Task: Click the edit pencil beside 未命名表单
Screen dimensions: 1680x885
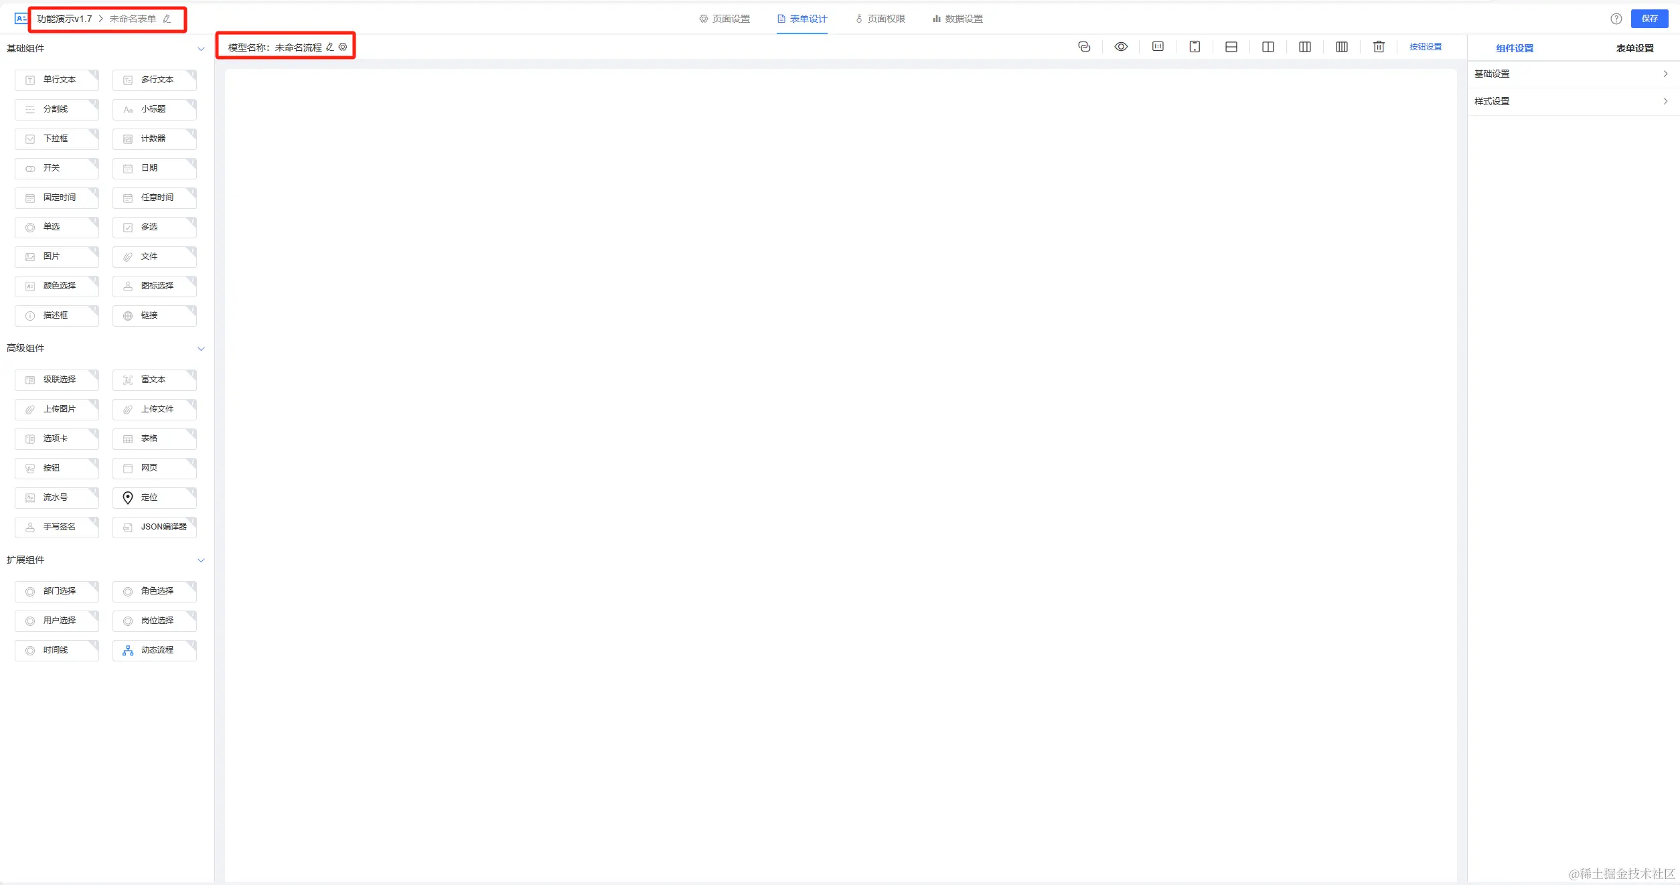Action: pyautogui.click(x=167, y=19)
